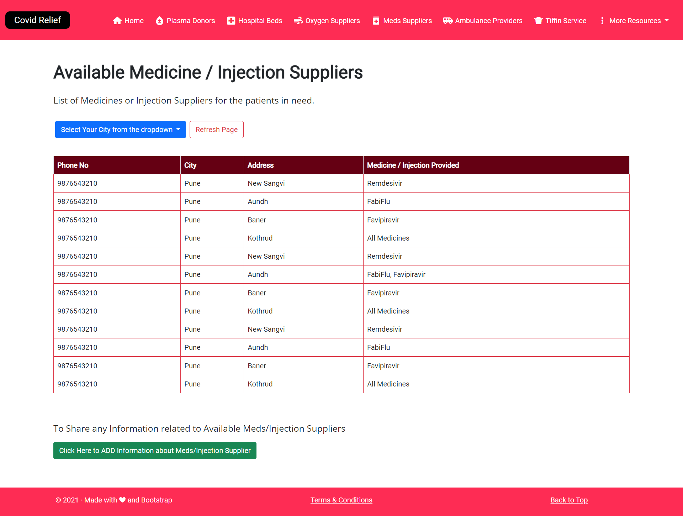Image resolution: width=683 pixels, height=516 pixels.
Task: Open the Tiffin Service page
Action: (566, 21)
